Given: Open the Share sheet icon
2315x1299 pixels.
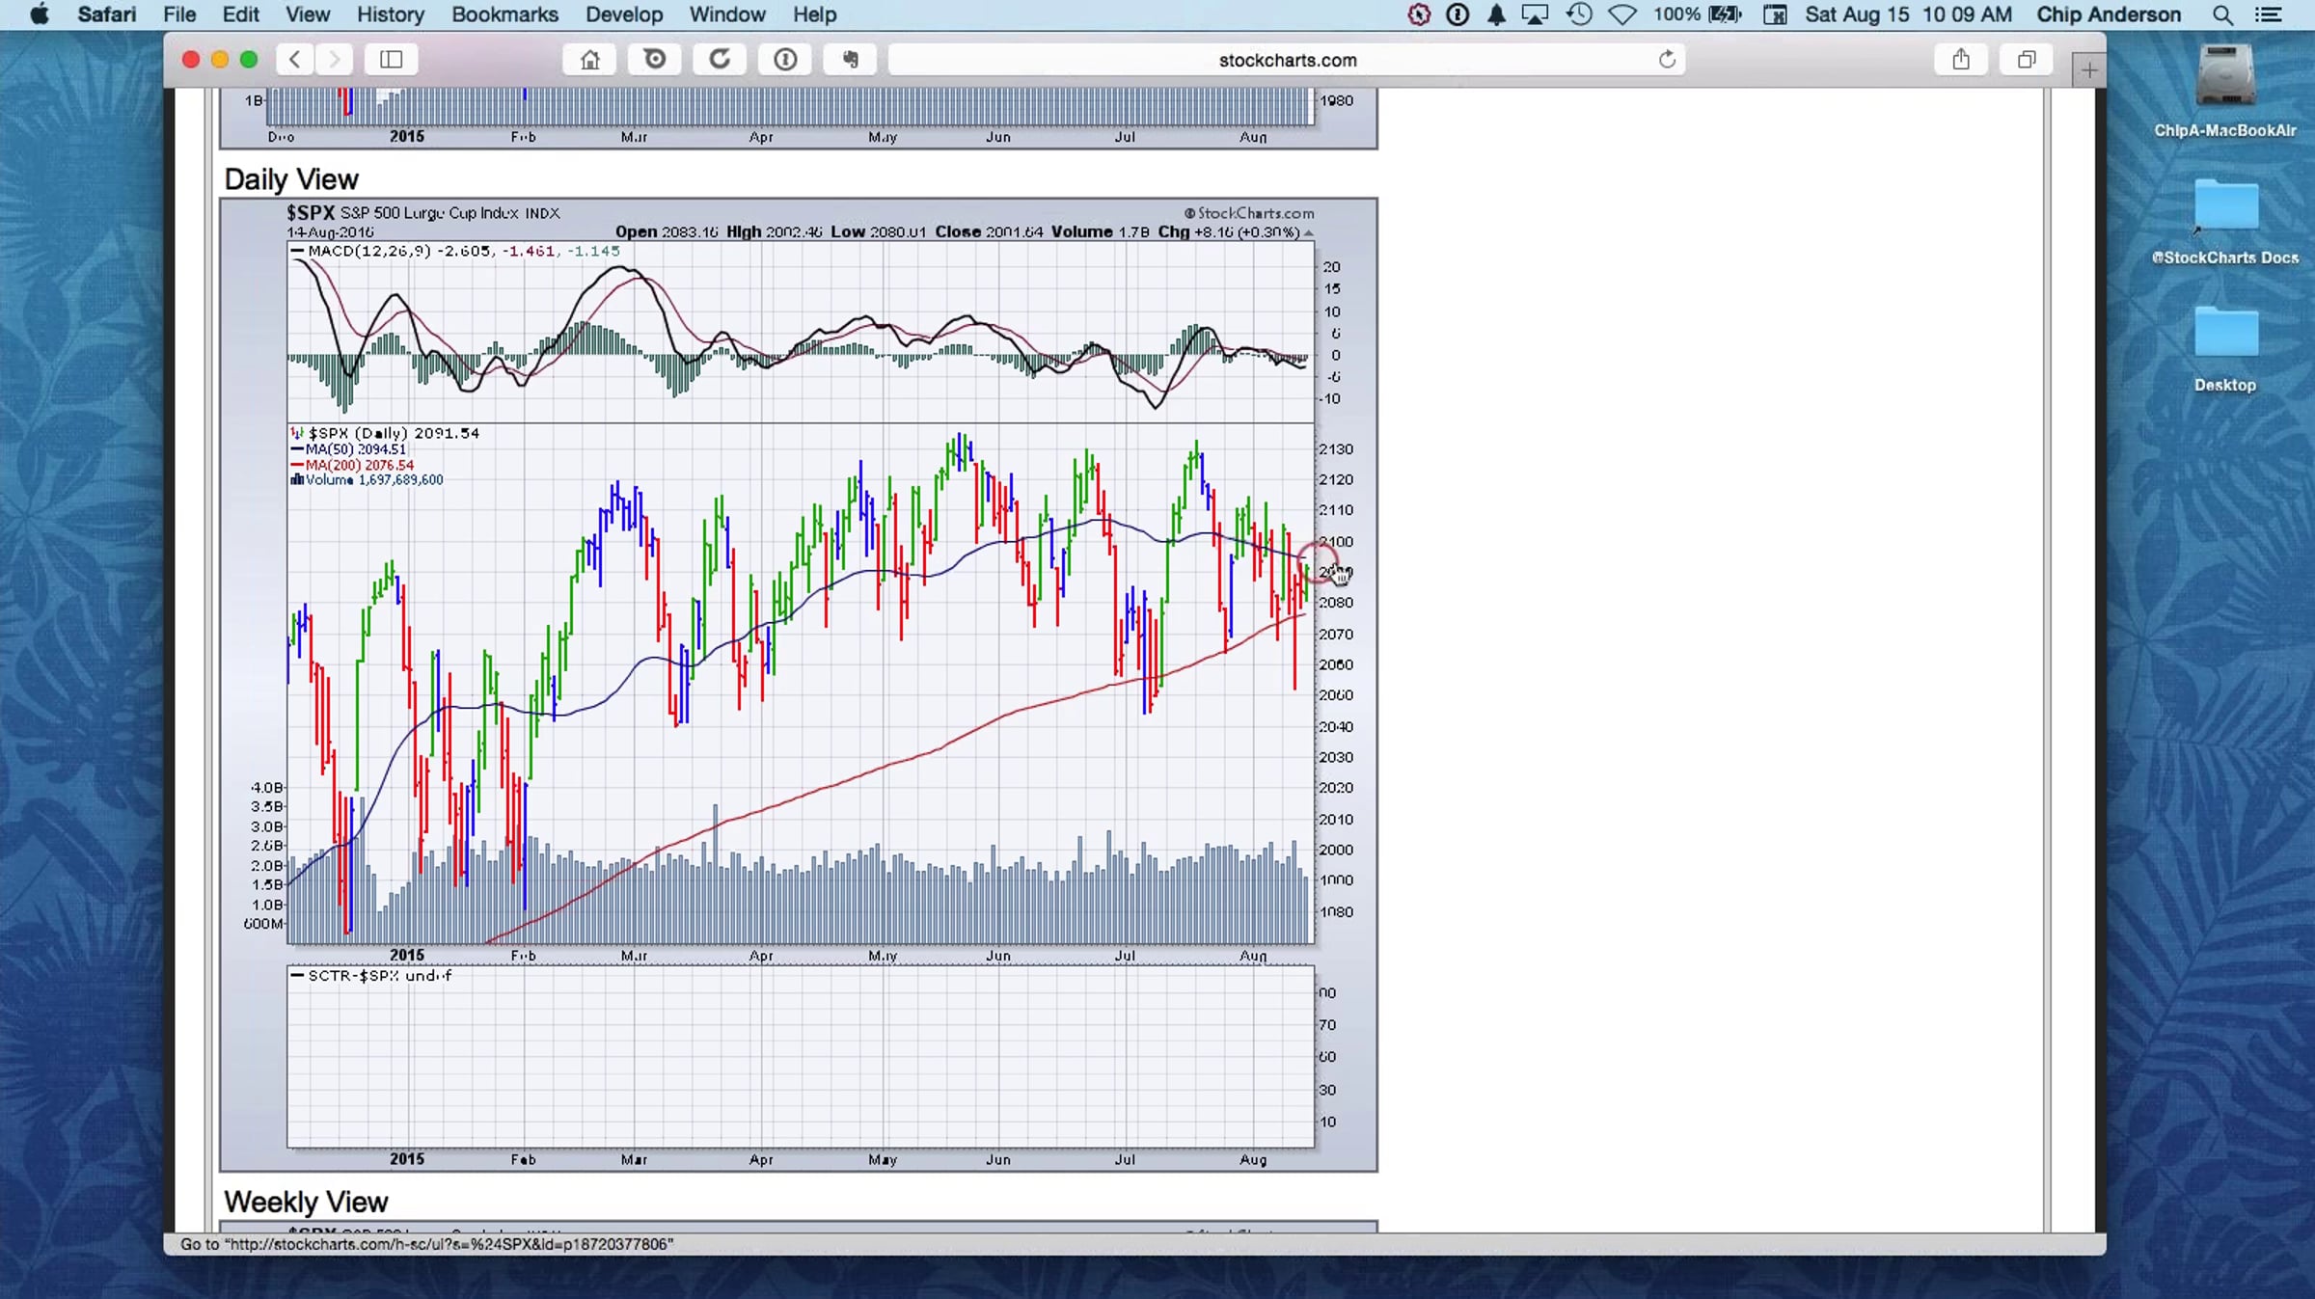Looking at the screenshot, I should [1961, 60].
